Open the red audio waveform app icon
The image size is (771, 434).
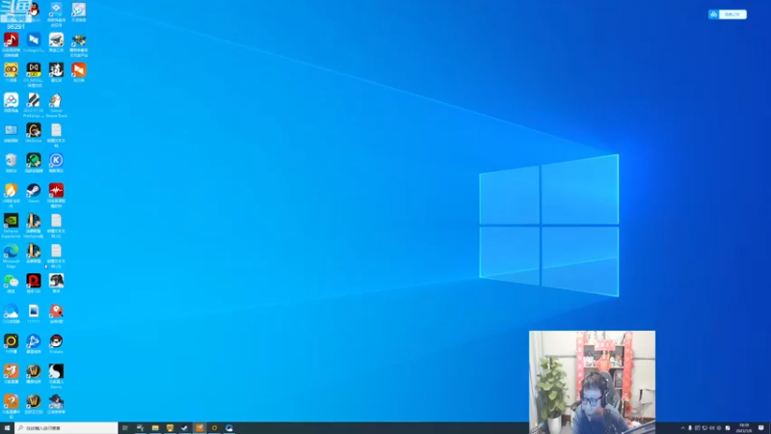pos(56,190)
